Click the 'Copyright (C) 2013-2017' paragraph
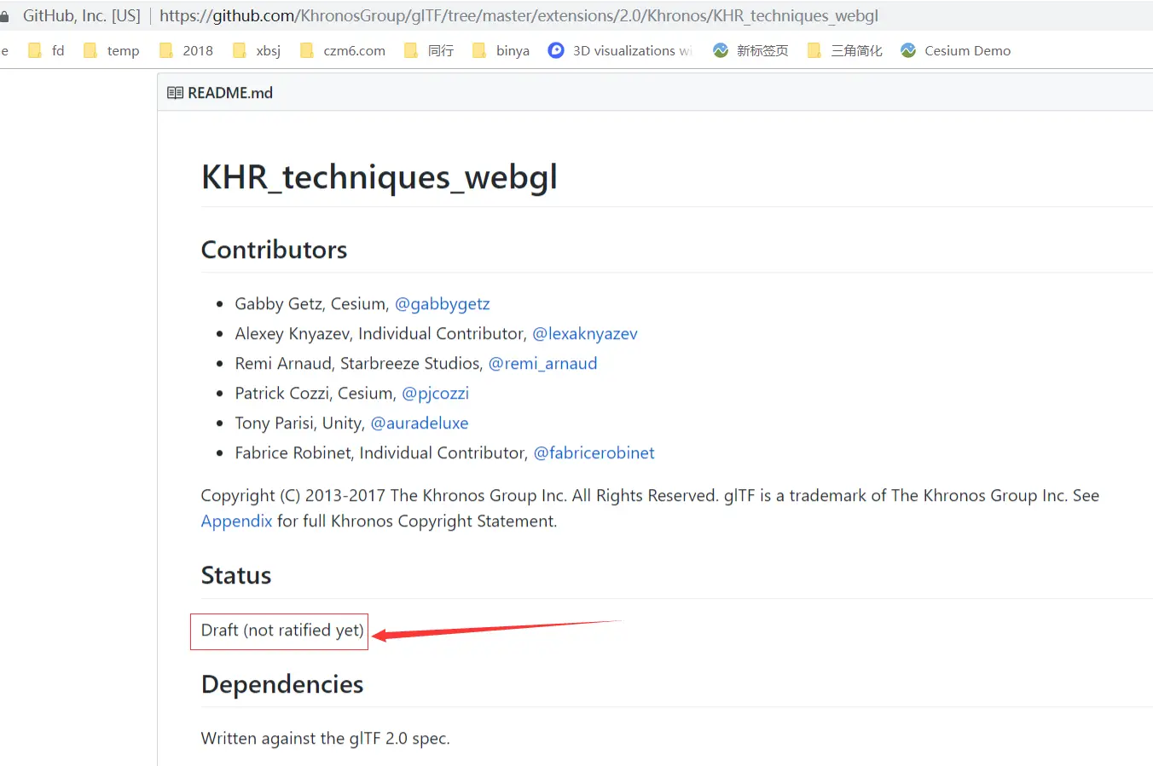 650,509
